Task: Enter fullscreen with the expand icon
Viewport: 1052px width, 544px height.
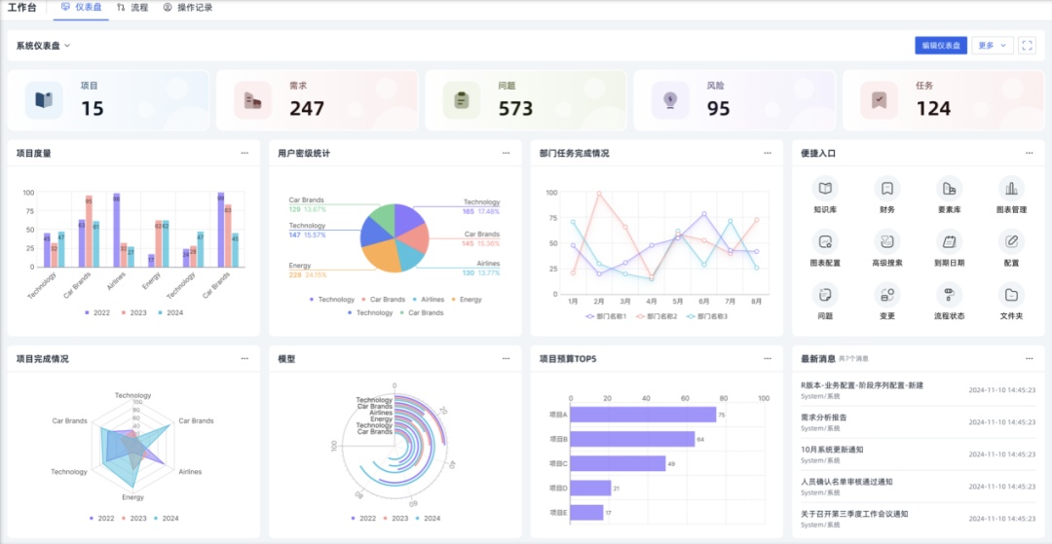Action: [x=1027, y=46]
